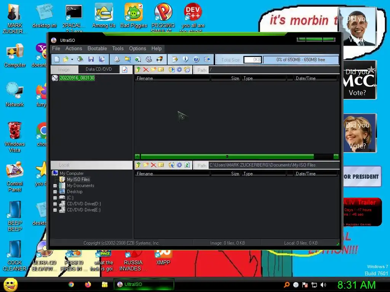Screen dimensions: 390x292
Task: Click the Data CD/DVD image type button
Action: (99, 69)
